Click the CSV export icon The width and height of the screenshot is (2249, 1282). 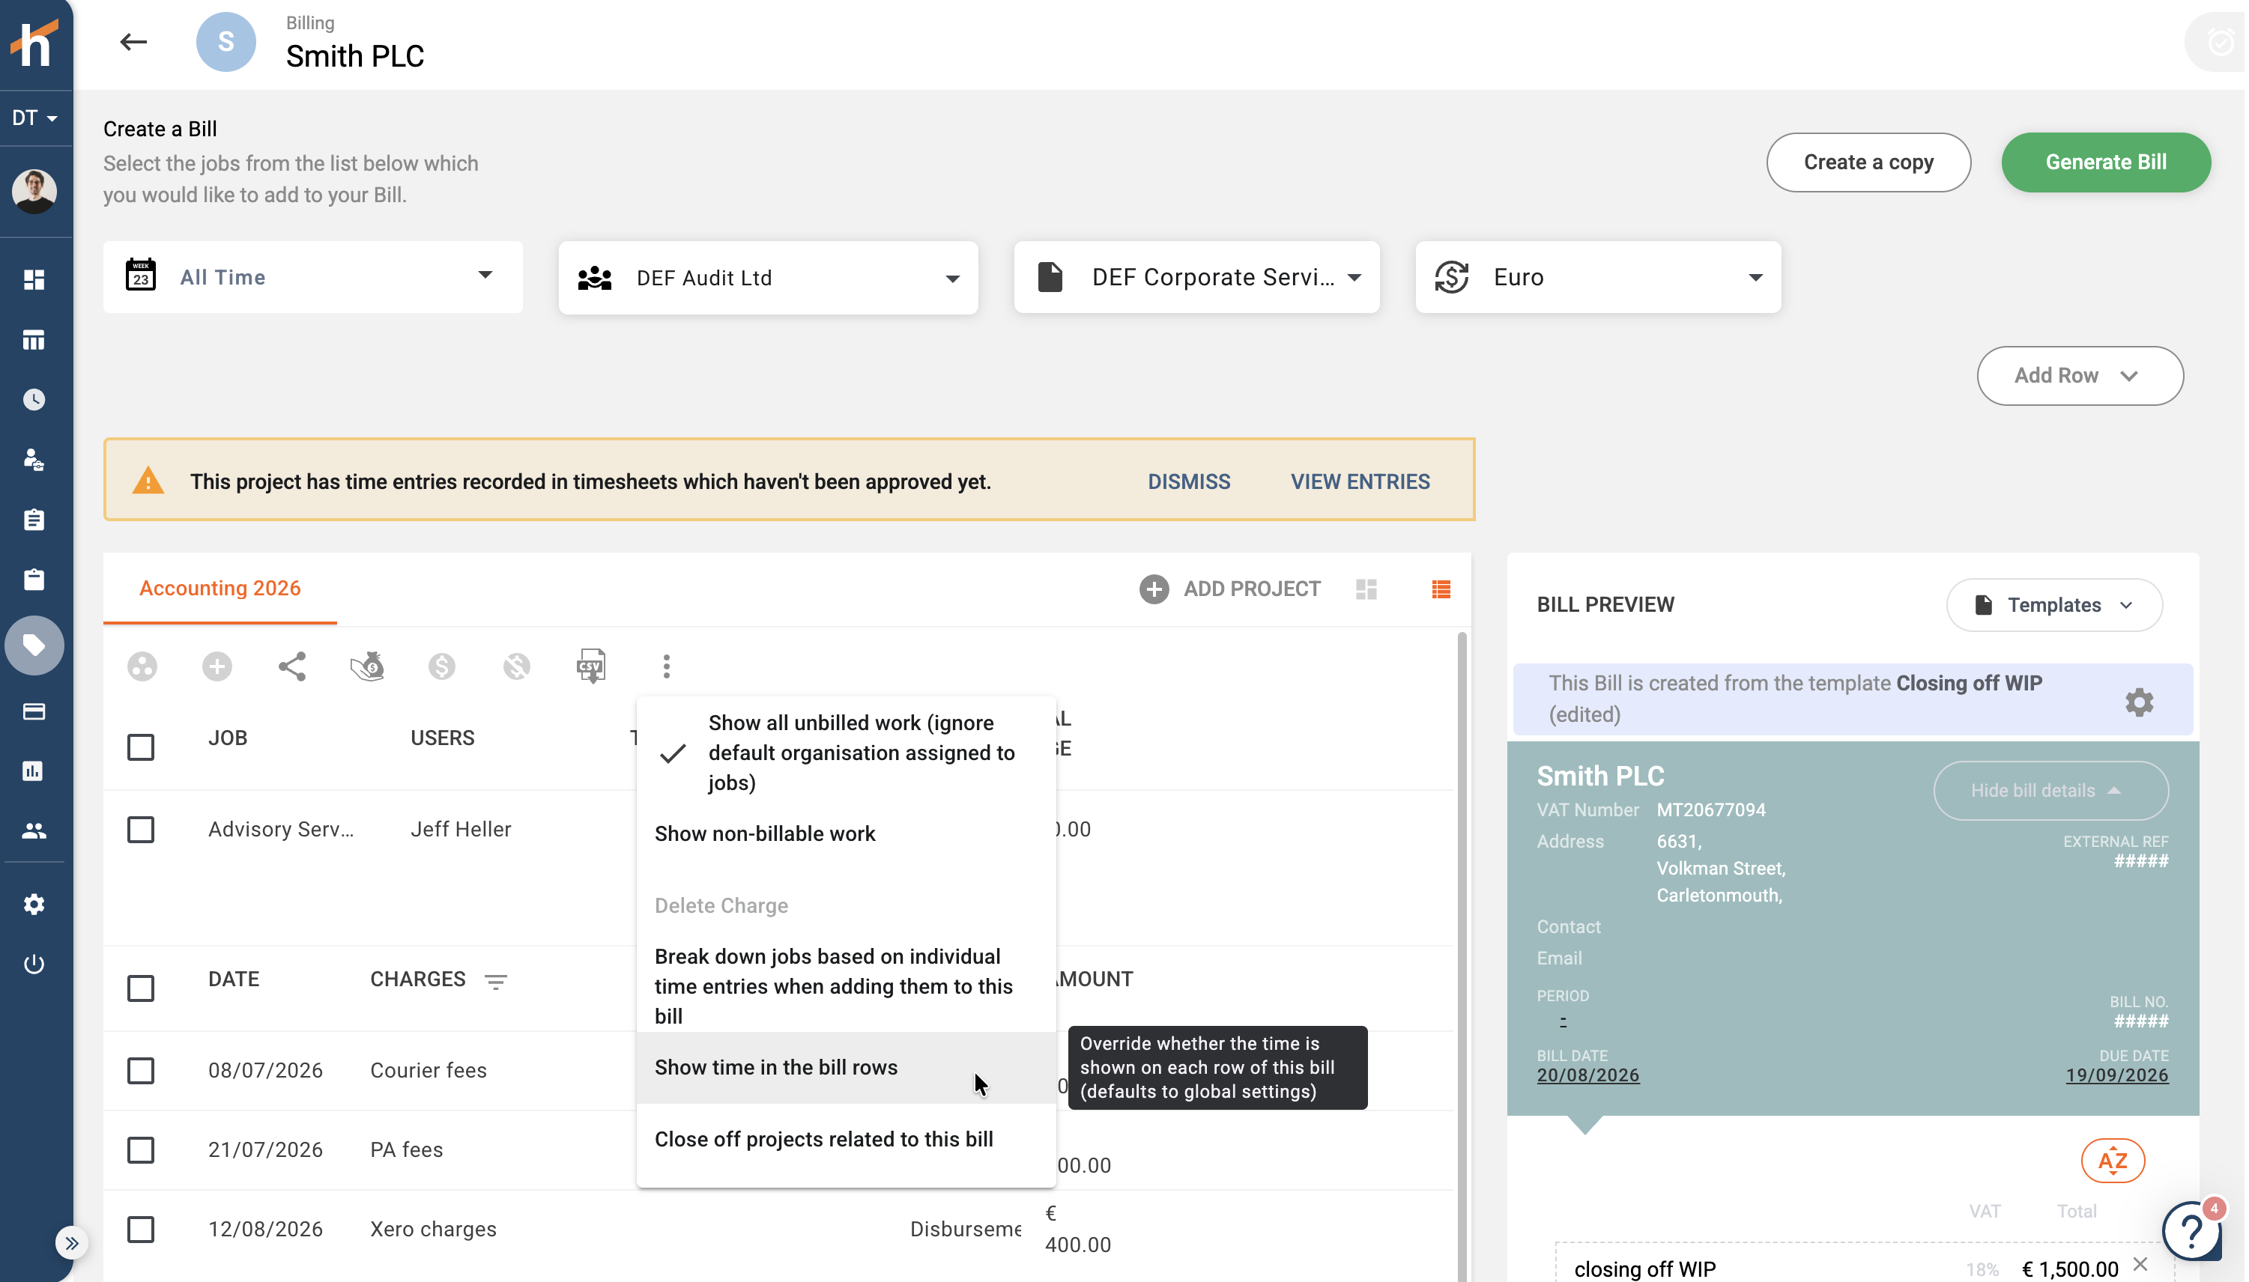click(591, 666)
